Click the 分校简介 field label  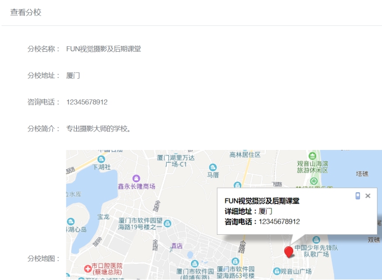pos(44,128)
